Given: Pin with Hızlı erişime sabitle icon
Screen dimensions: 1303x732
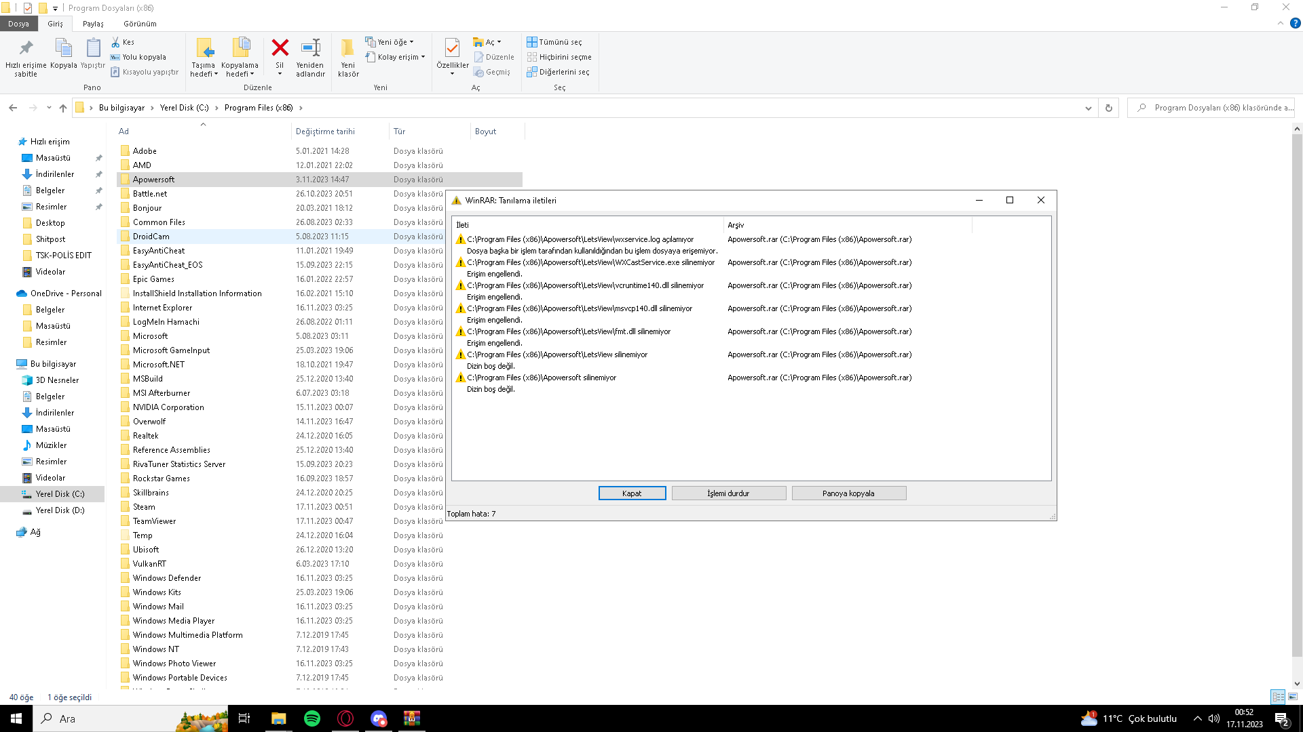Looking at the screenshot, I should tap(26, 49).
